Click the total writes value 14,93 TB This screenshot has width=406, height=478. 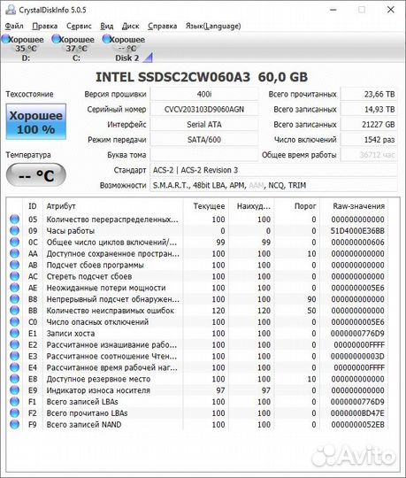pyautogui.click(x=369, y=110)
